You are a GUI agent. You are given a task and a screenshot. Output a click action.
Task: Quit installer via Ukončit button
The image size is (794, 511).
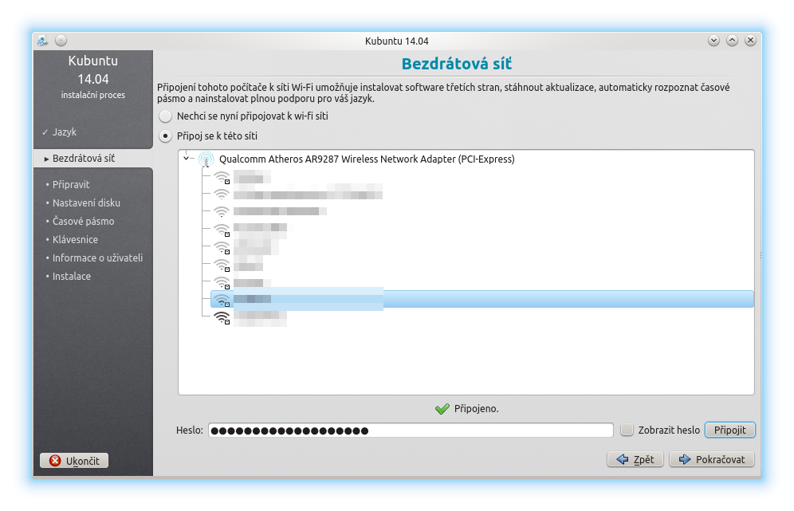coord(74,461)
